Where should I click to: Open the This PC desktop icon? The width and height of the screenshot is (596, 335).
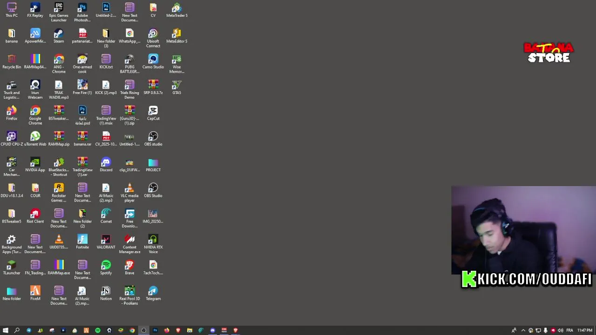[x=12, y=10]
